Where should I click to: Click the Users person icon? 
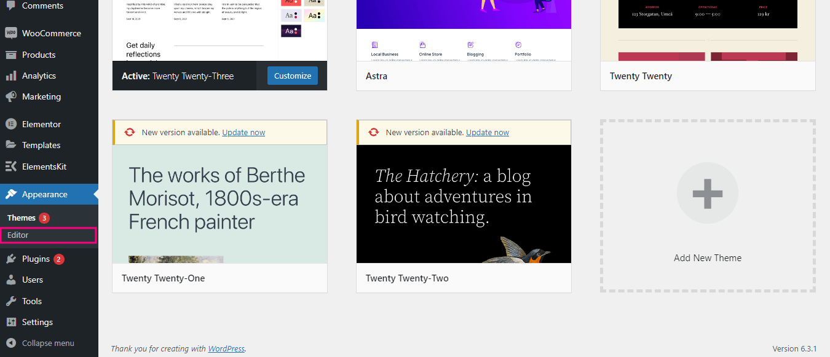tap(11, 280)
